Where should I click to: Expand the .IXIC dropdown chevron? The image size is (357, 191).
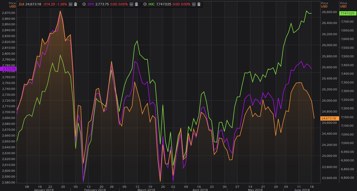[194, 5]
